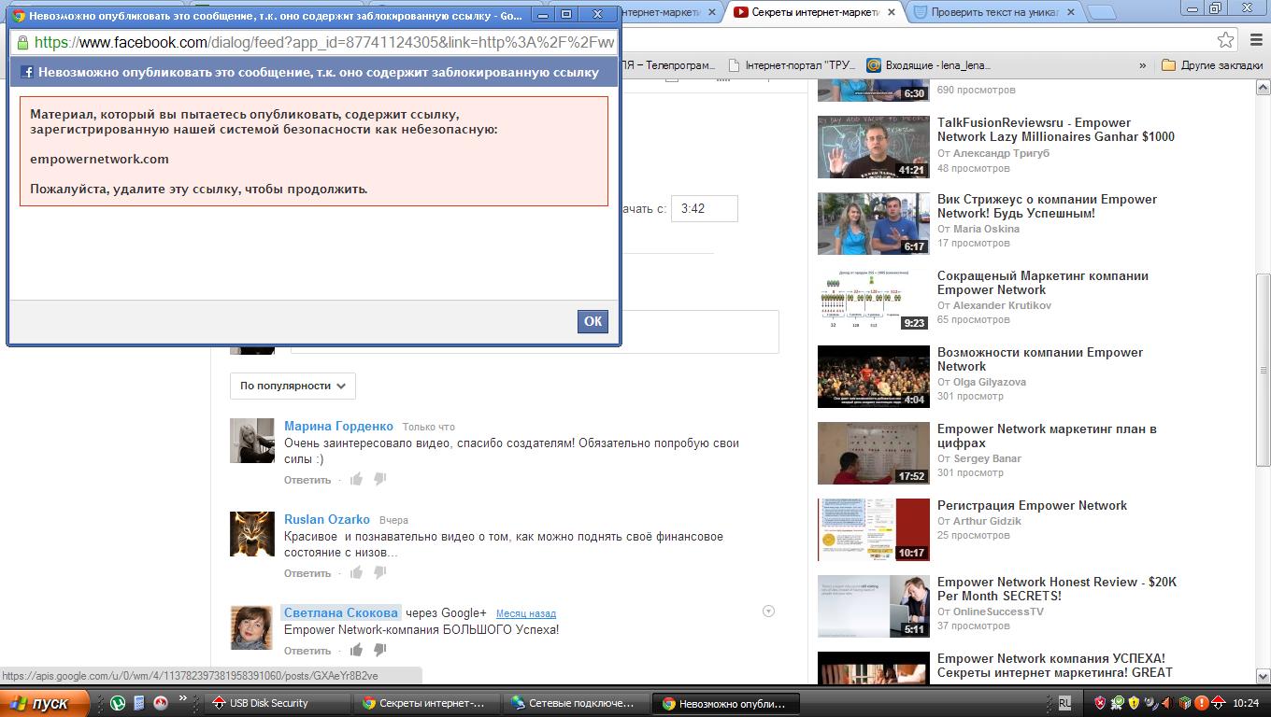Open Светлана Скокова's profile link

click(341, 612)
